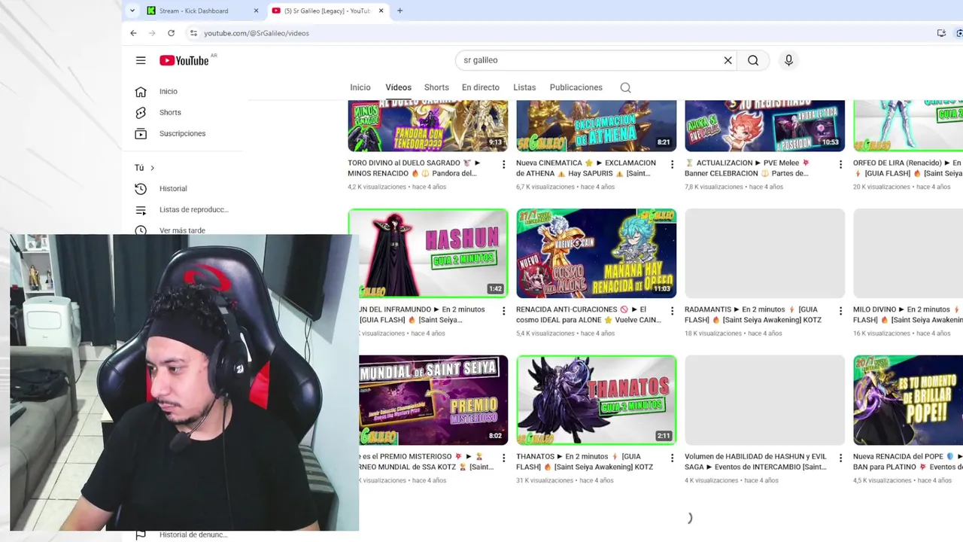Open ORFEO DE LIRA (Renacido) title
The height and width of the screenshot is (542, 963).
coord(908,168)
